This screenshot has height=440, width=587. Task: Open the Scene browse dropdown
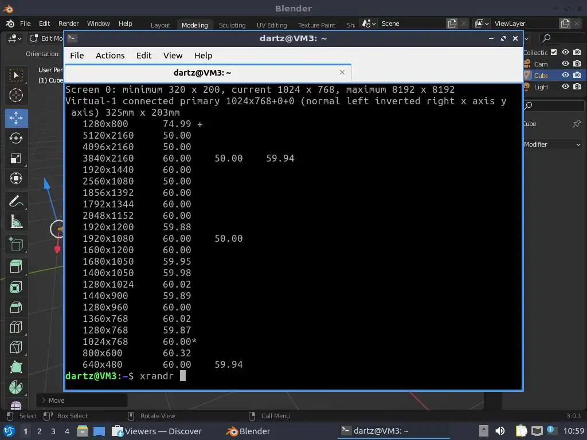[x=369, y=23]
